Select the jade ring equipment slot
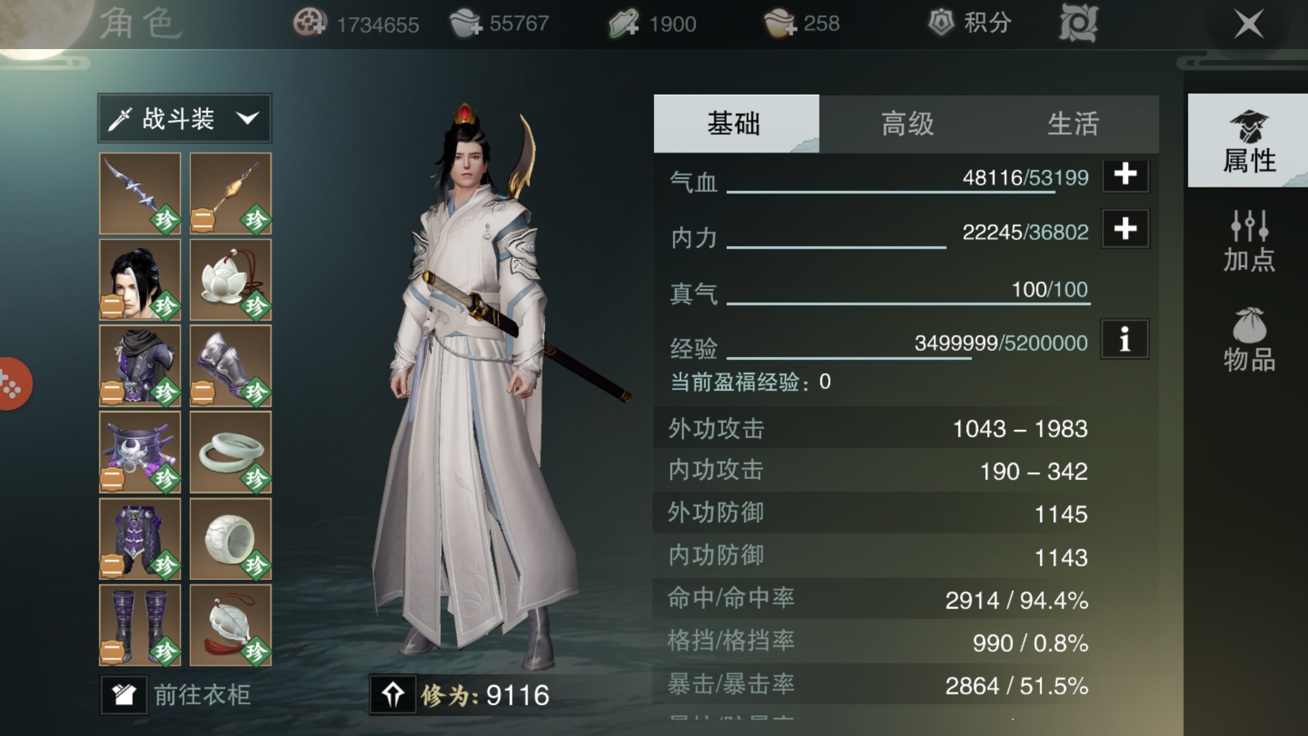This screenshot has width=1308, height=736. [230, 539]
